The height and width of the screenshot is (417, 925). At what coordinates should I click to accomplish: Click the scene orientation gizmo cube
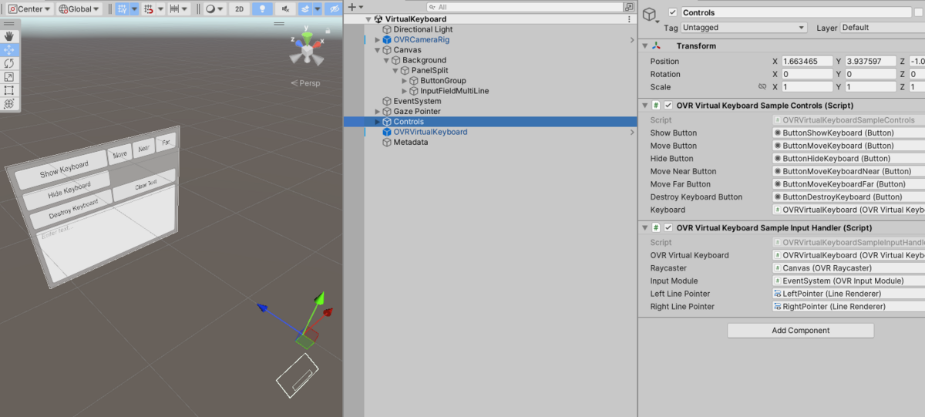(x=307, y=52)
